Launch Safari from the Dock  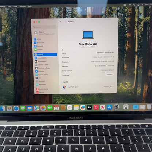pos(16,109)
